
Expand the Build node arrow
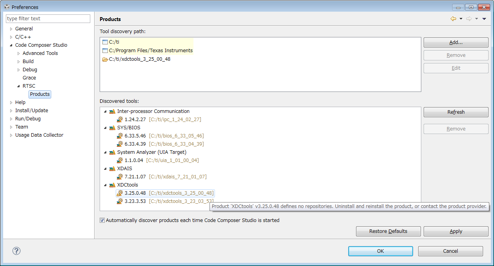click(19, 62)
